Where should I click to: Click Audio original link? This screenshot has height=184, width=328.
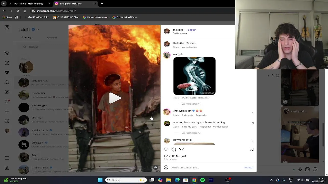coord(180,33)
